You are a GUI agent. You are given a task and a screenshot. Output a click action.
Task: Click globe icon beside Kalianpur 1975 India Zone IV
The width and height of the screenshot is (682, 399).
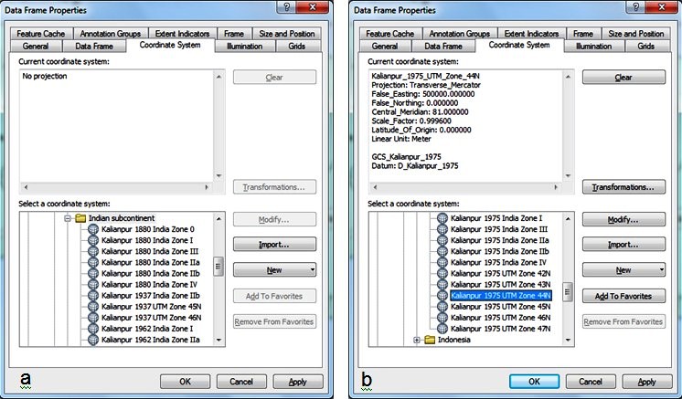click(442, 262)
